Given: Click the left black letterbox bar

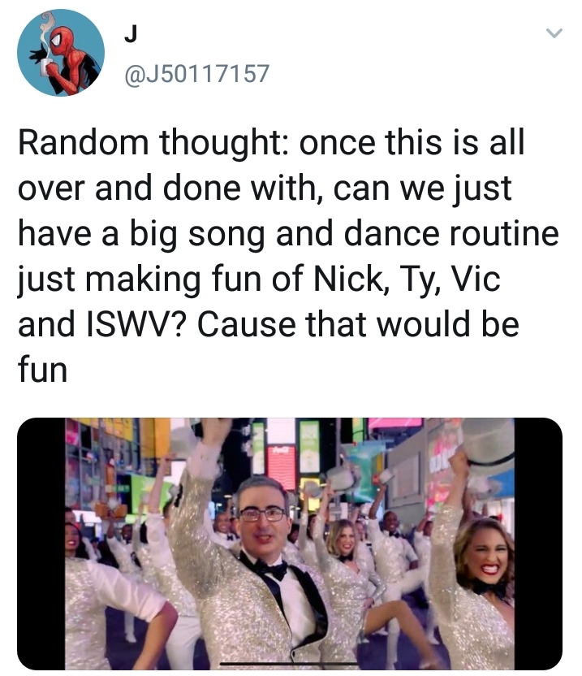Looking at the screenshot, I should click(41, 544).
